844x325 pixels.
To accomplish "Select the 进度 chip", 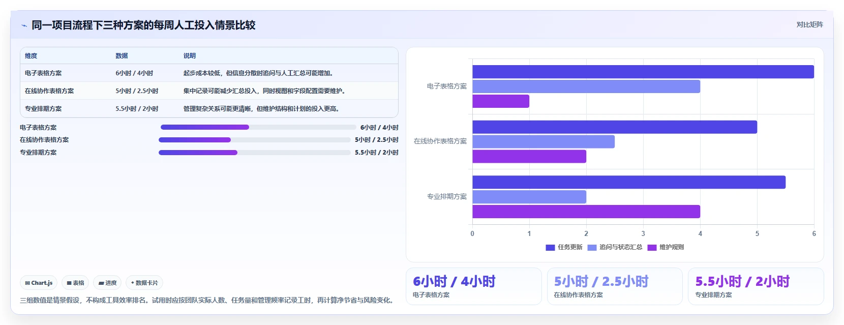I will tap(107, 283).
